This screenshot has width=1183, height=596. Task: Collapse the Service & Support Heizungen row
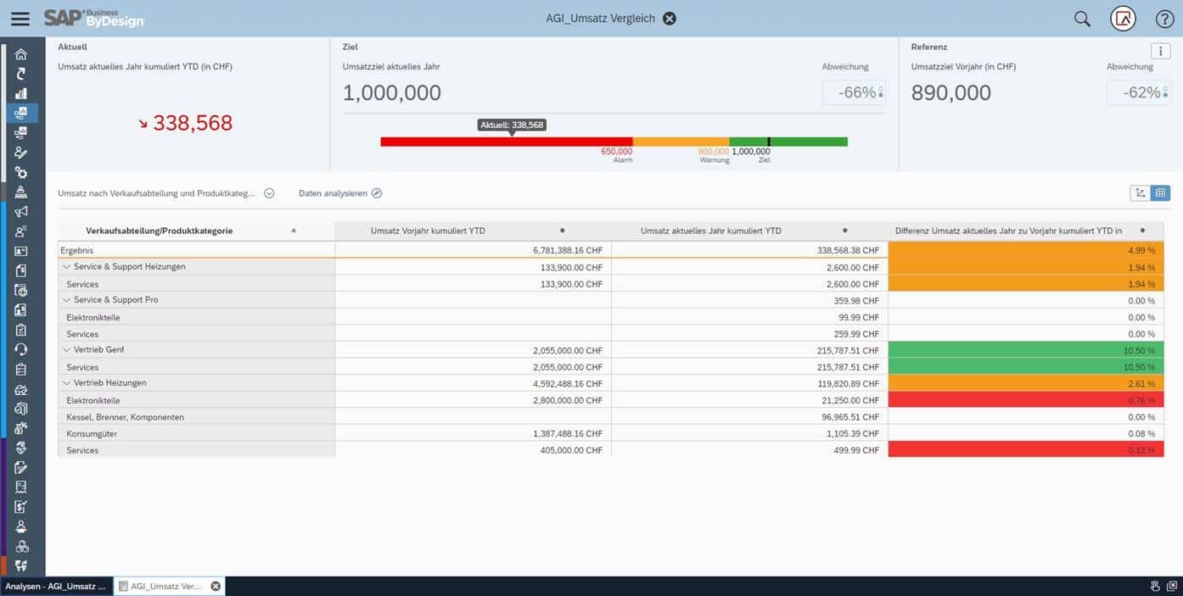tap(66, 267)
